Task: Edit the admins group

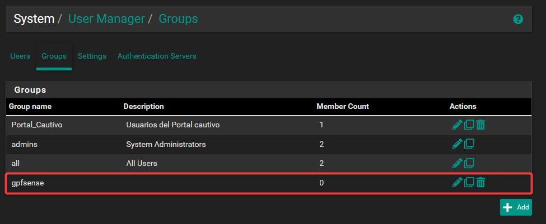Action: 458,144
